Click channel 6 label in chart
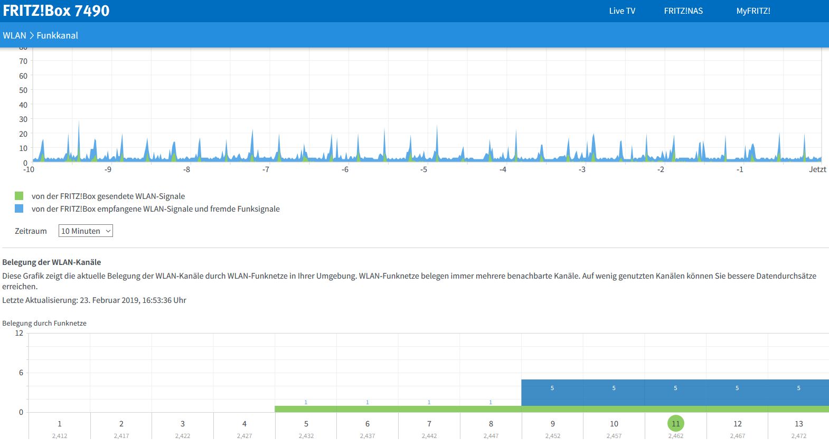 (368, 424)
